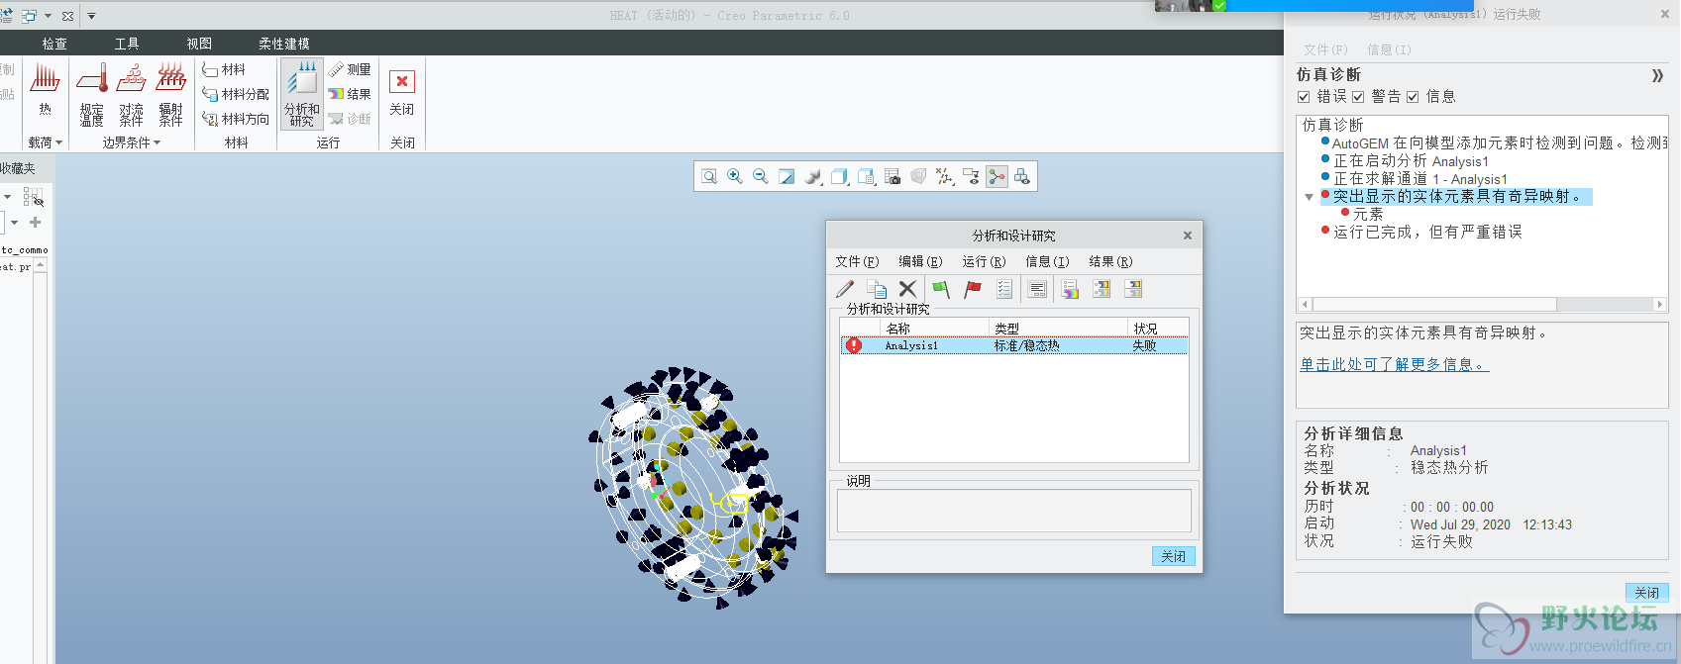1681x664 pixels.
Task: Open 运行(R) menu in analysis dialog
Action: coord(984,261)
